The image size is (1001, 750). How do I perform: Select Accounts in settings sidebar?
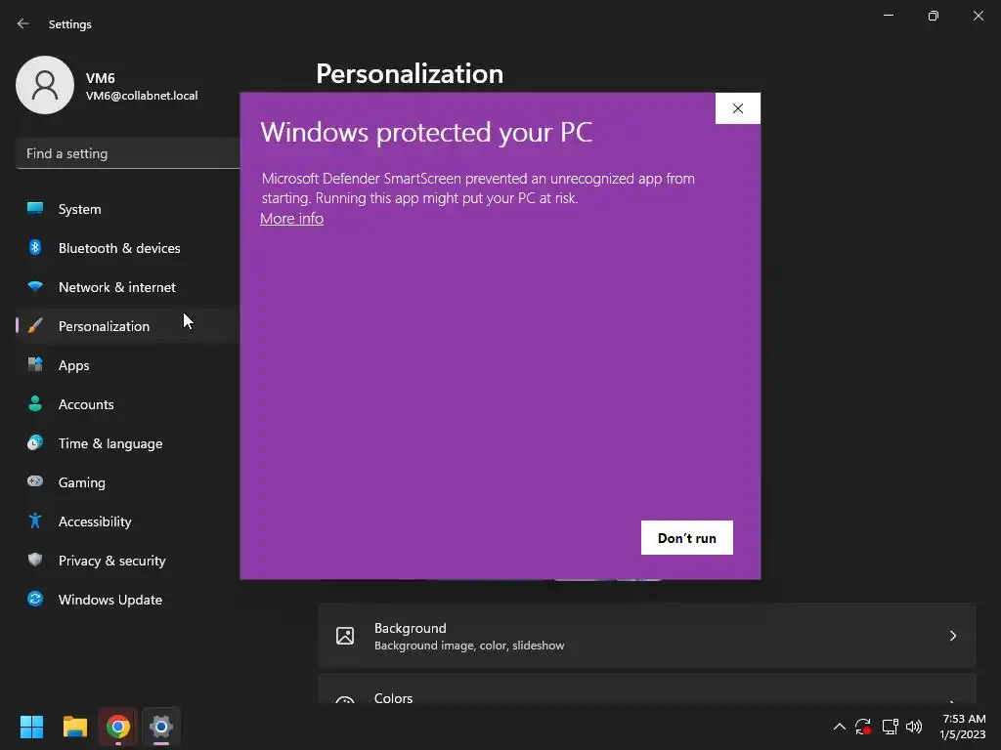point(128,403)
